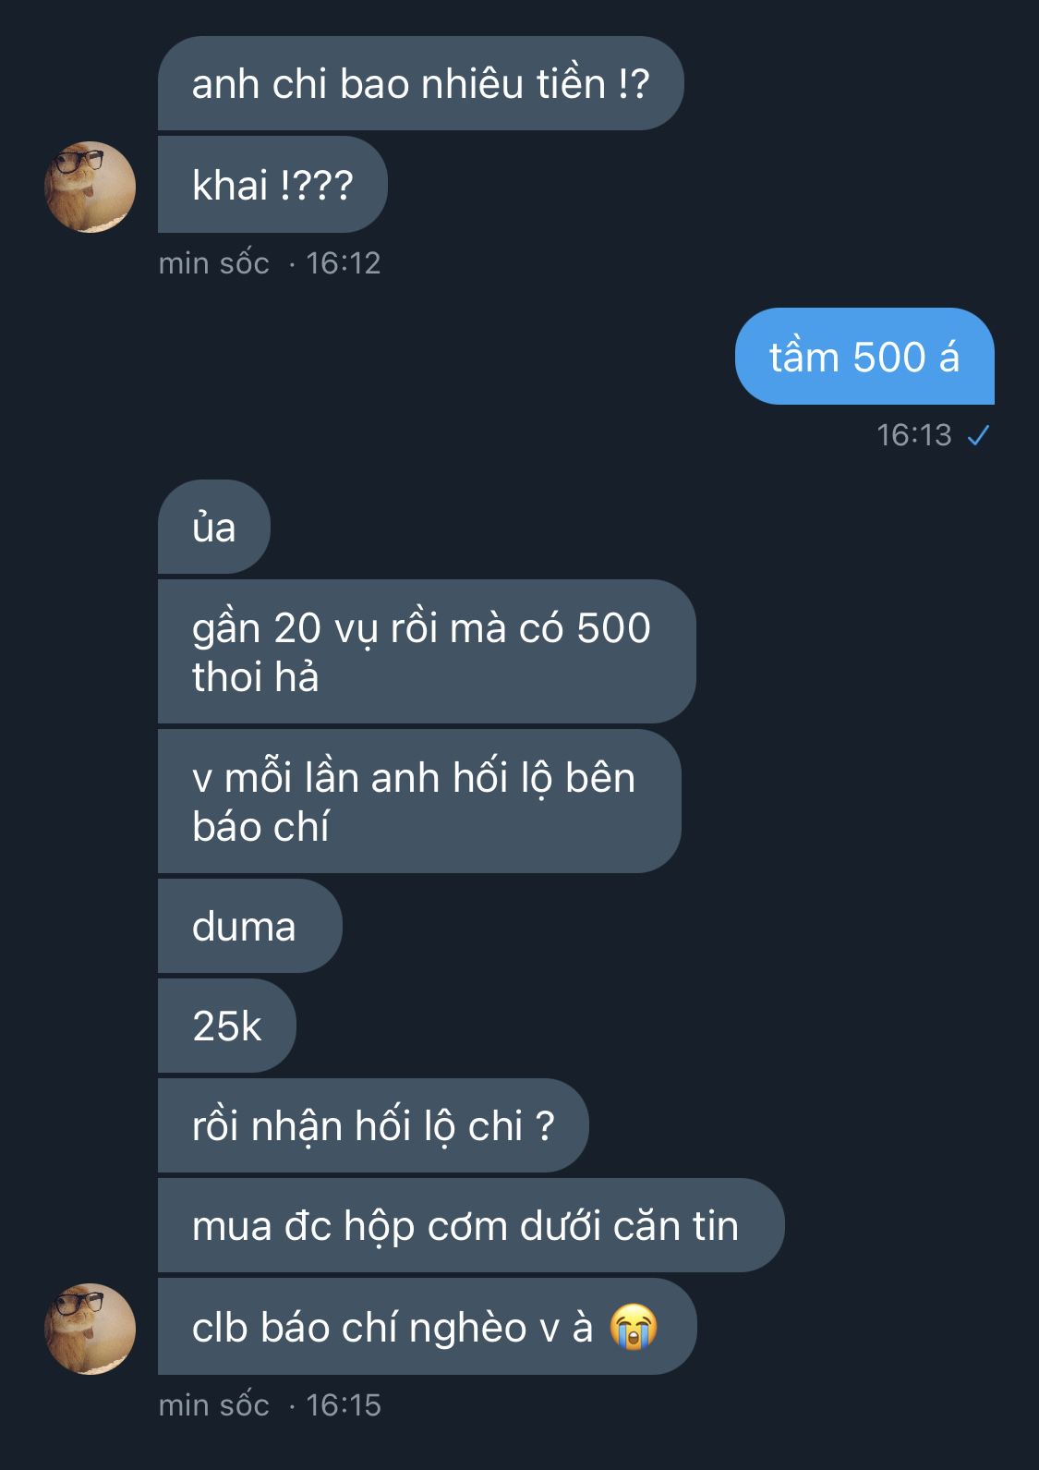Viewport: 1039px width, 1470px height.
Task: Select the 'anh chi bao nhiêu tiền !?' message
Action: coord(420,83)
